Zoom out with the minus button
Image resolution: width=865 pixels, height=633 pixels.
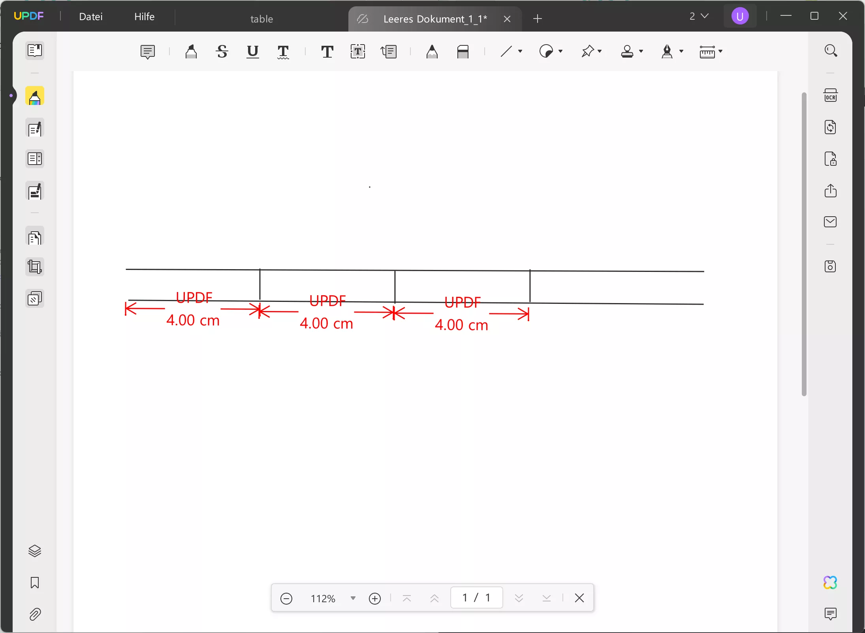[286, 598]
